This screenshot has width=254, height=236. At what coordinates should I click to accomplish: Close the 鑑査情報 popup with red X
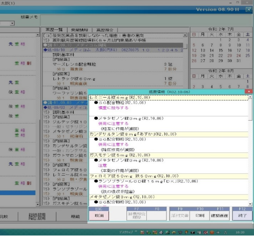[x=249, y=91]
